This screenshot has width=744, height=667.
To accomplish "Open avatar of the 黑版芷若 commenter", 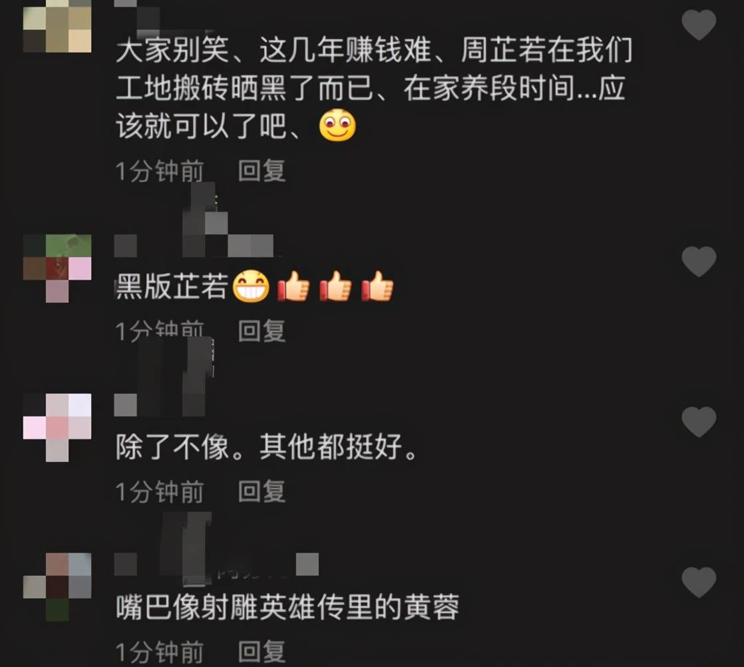I will point(57,268).
